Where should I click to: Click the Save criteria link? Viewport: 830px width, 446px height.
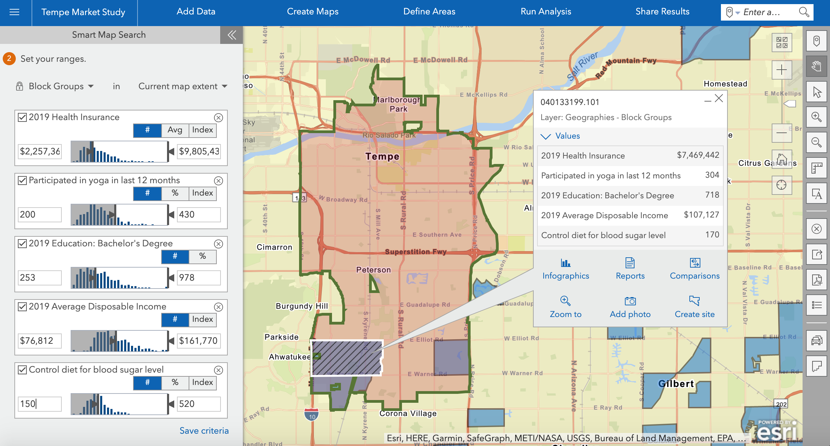[x=204, y=431]
